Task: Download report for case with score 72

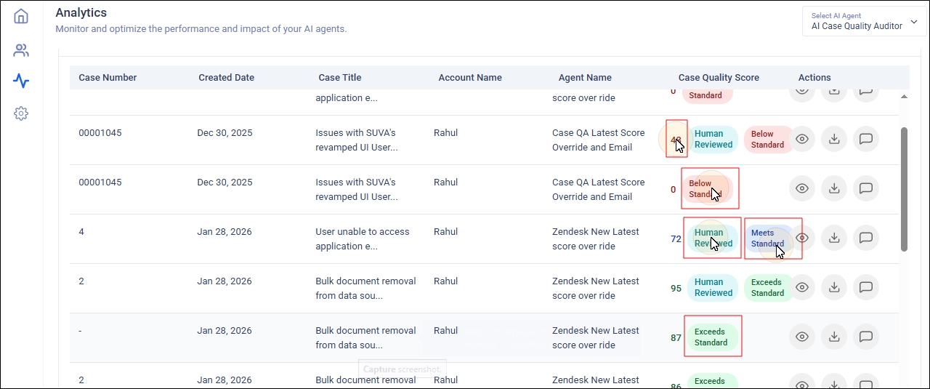Action: click(834, 238)
